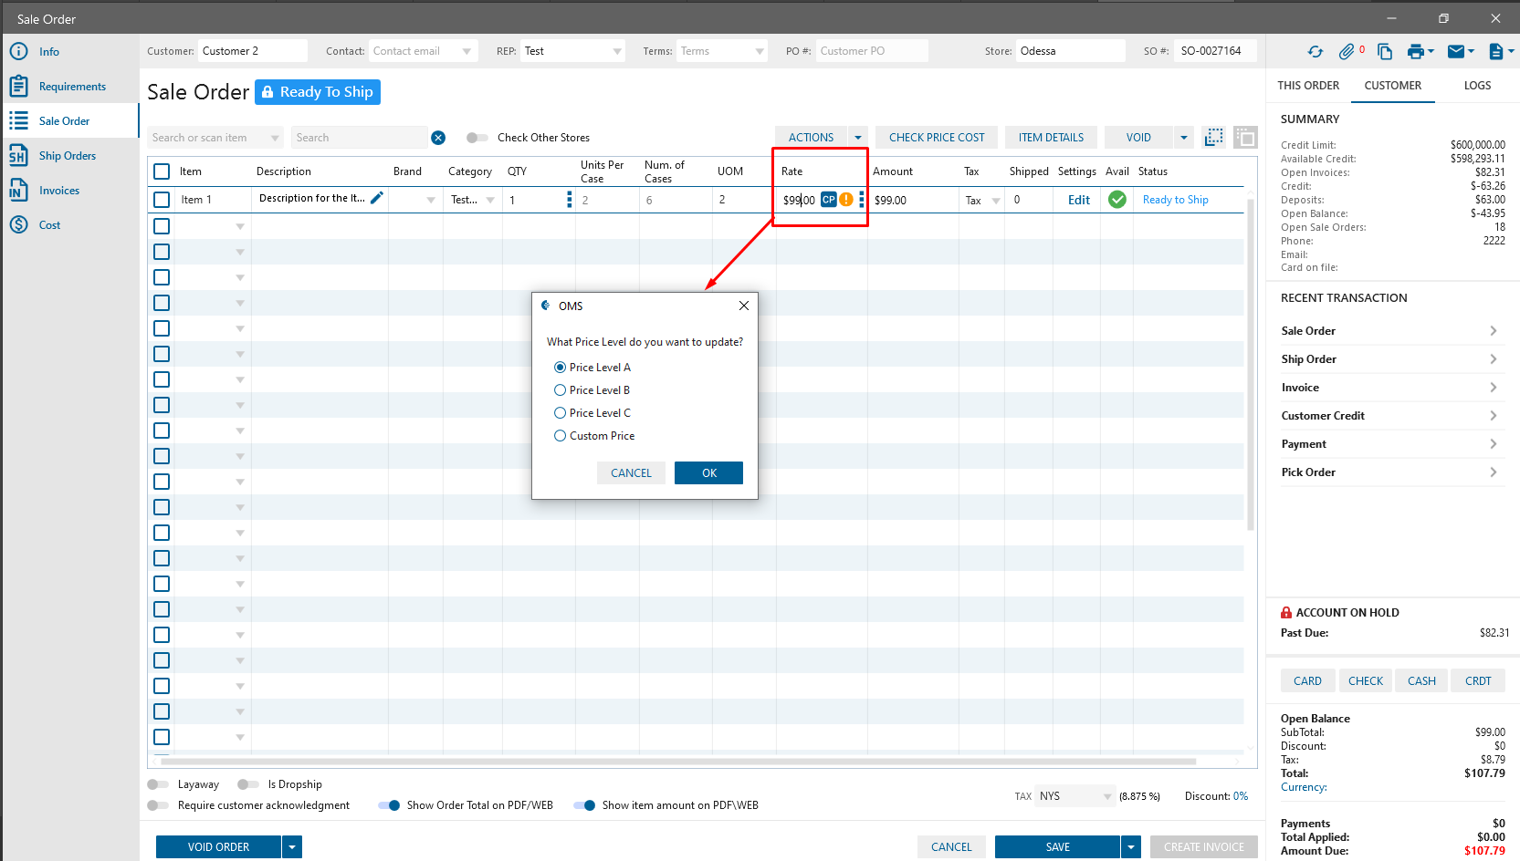Toggle Require customer acknowledgment switch
This screenshot has height=861, width=1520.
pos(158,805)
